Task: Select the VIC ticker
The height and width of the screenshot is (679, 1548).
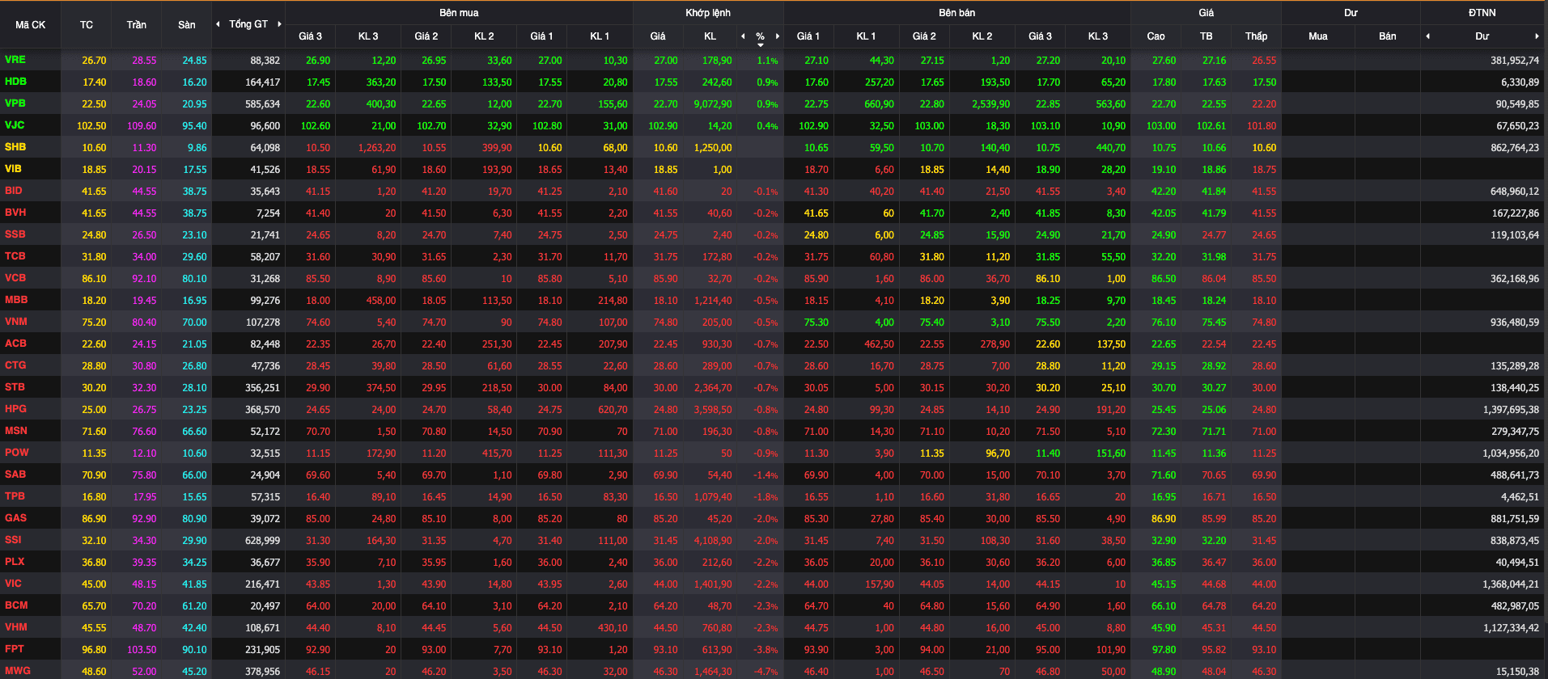Action: point(13,584)
